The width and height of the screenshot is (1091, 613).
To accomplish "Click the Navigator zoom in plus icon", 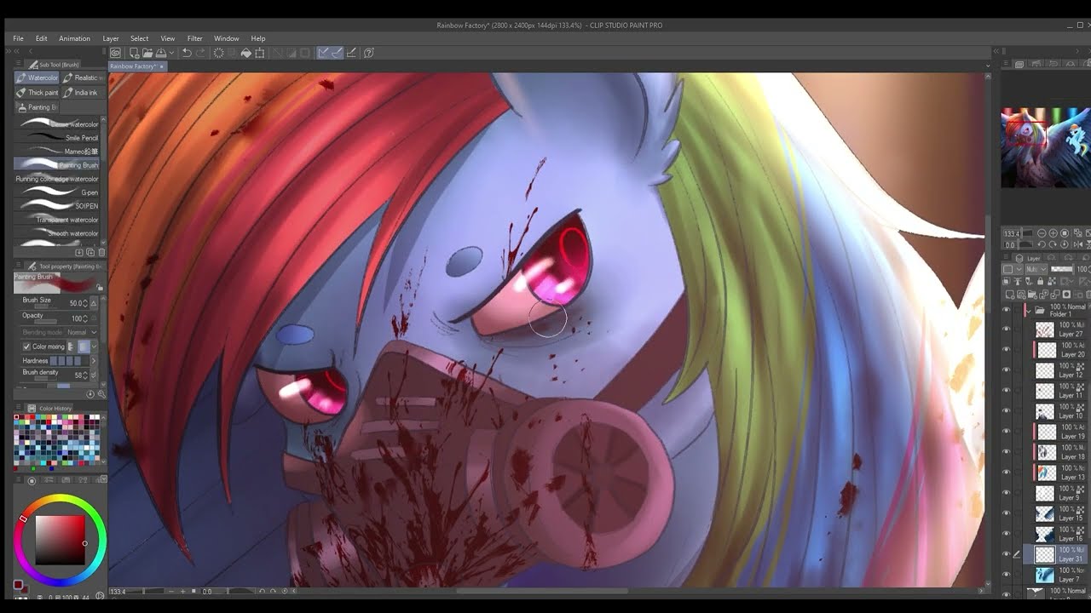I will pyautogui.click(x=1053, y=232).
